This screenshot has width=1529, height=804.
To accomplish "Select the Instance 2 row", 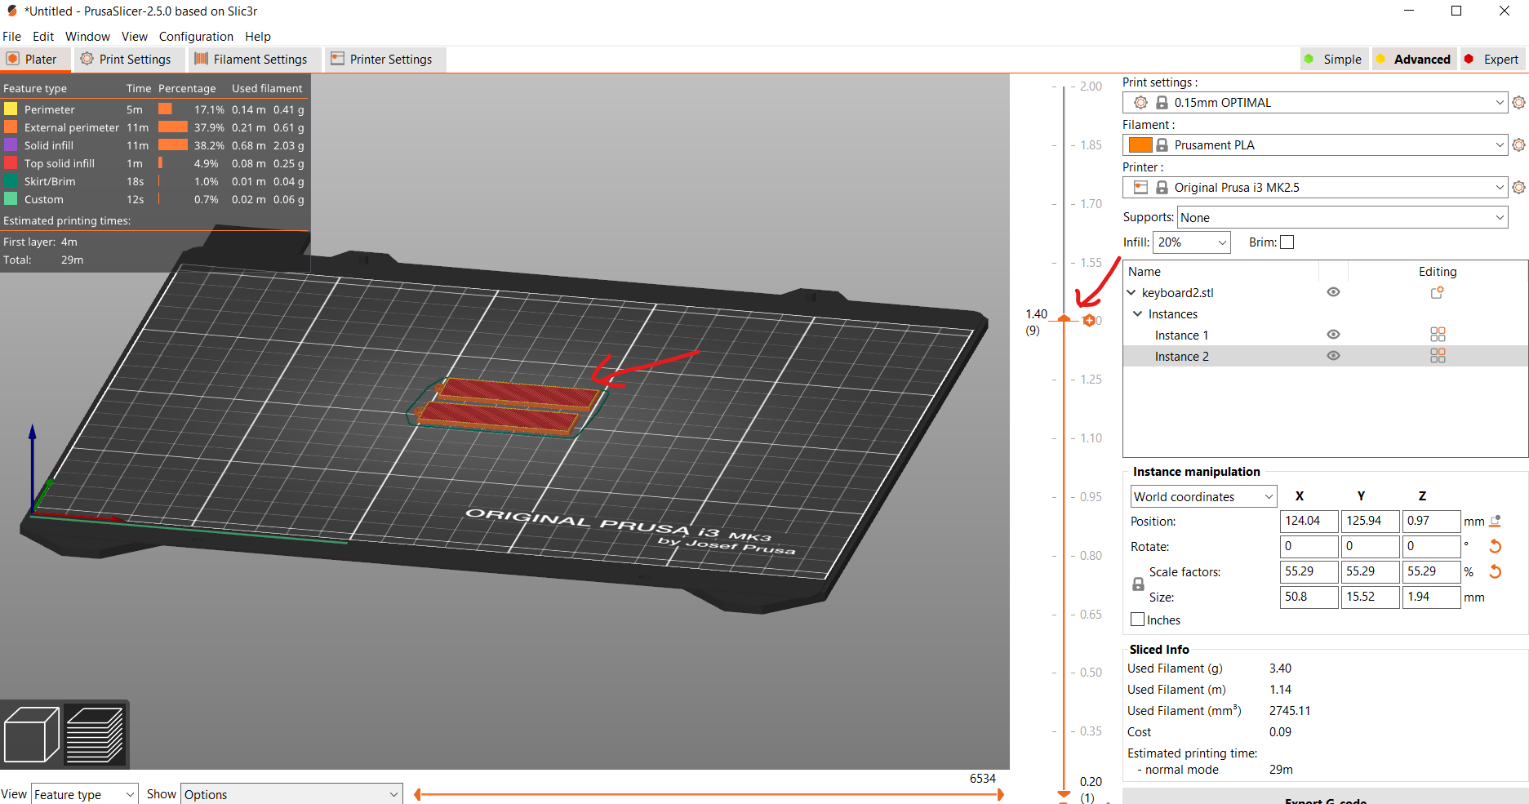I will coord(1326,357).
